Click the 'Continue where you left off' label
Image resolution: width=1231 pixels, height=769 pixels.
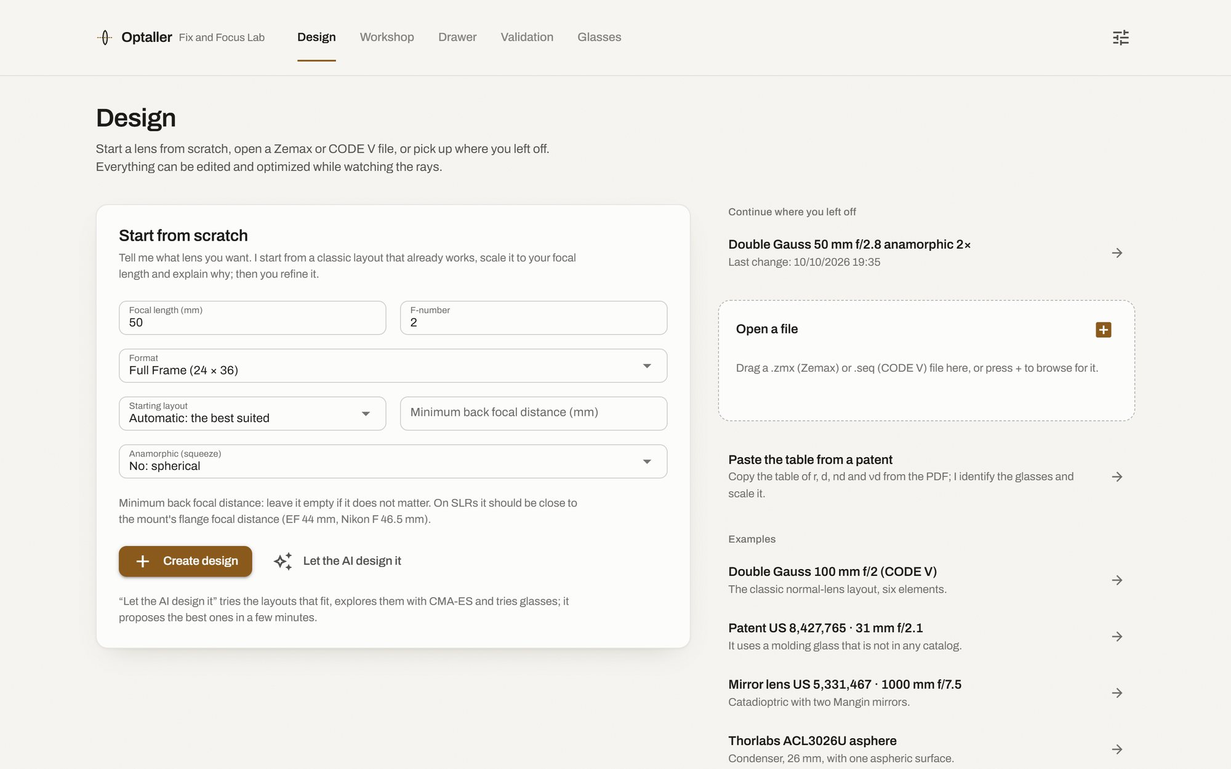[x=792, y=212]
